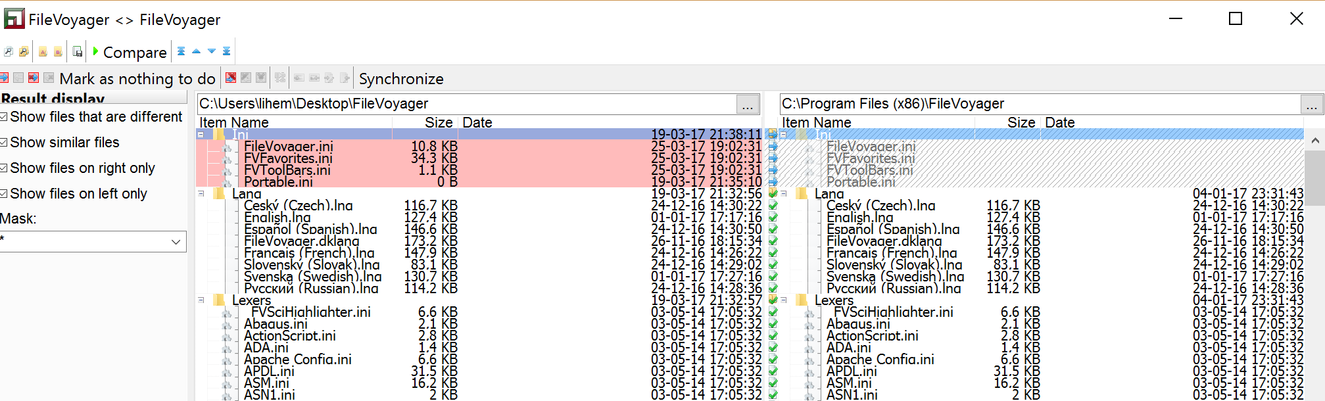This screenshot has width=1325, height=401.
Task: Select Español (Spanish).lng in right pane
Action: [x=892, y=229]
